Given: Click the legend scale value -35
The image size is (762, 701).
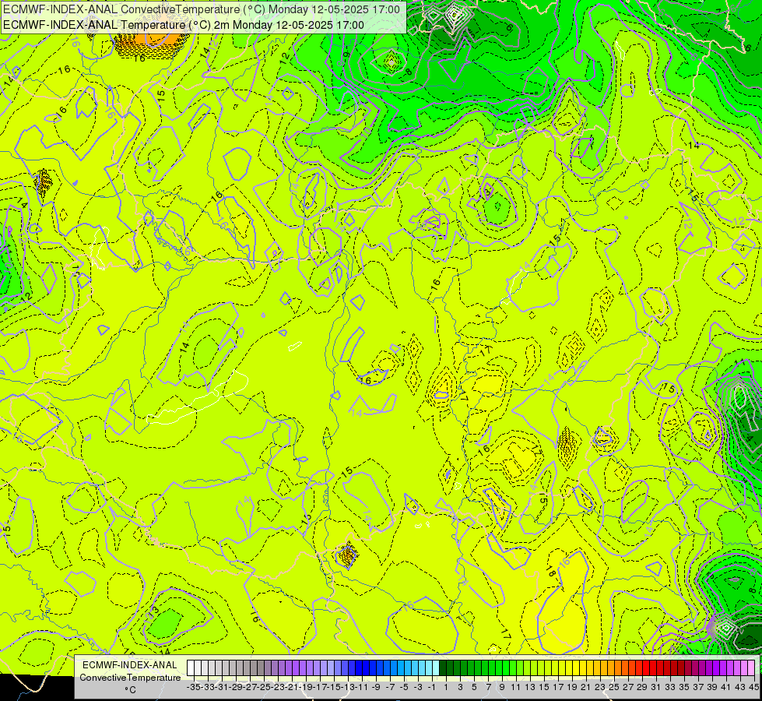Looking at the screenshot, I should click(194, 687).
